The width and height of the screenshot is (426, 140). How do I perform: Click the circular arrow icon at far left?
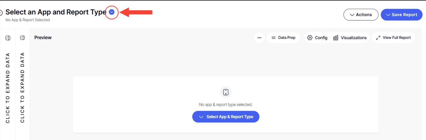point(1,12)
